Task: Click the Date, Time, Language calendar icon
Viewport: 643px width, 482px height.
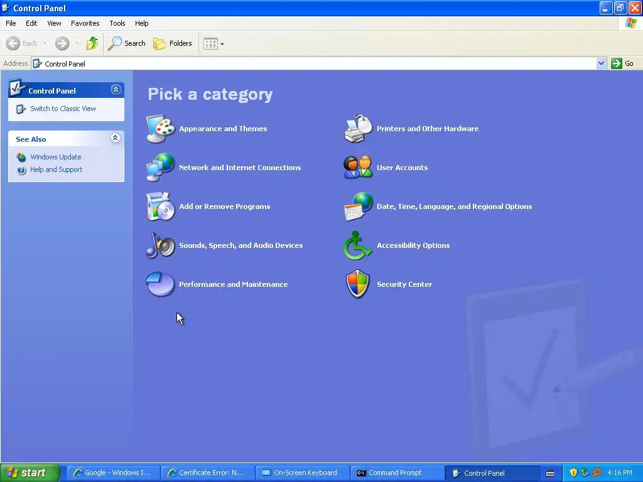Action: click(358, 206)
